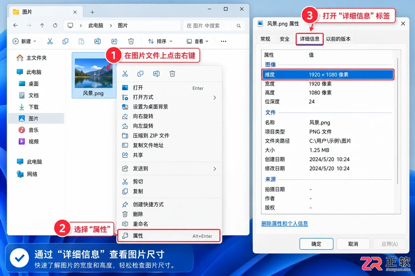Screen dimensions: 415x276
Task: Click the 应用(A) button
Action: pyautogui.click(x=390, y=244)
